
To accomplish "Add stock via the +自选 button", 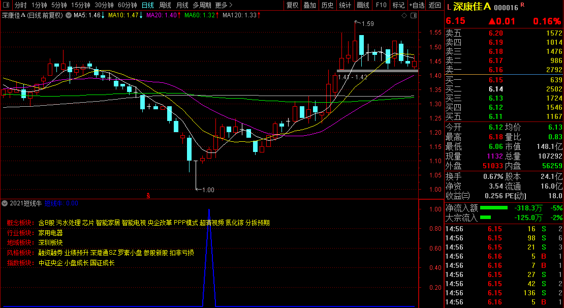I will (x=417, y=5).
